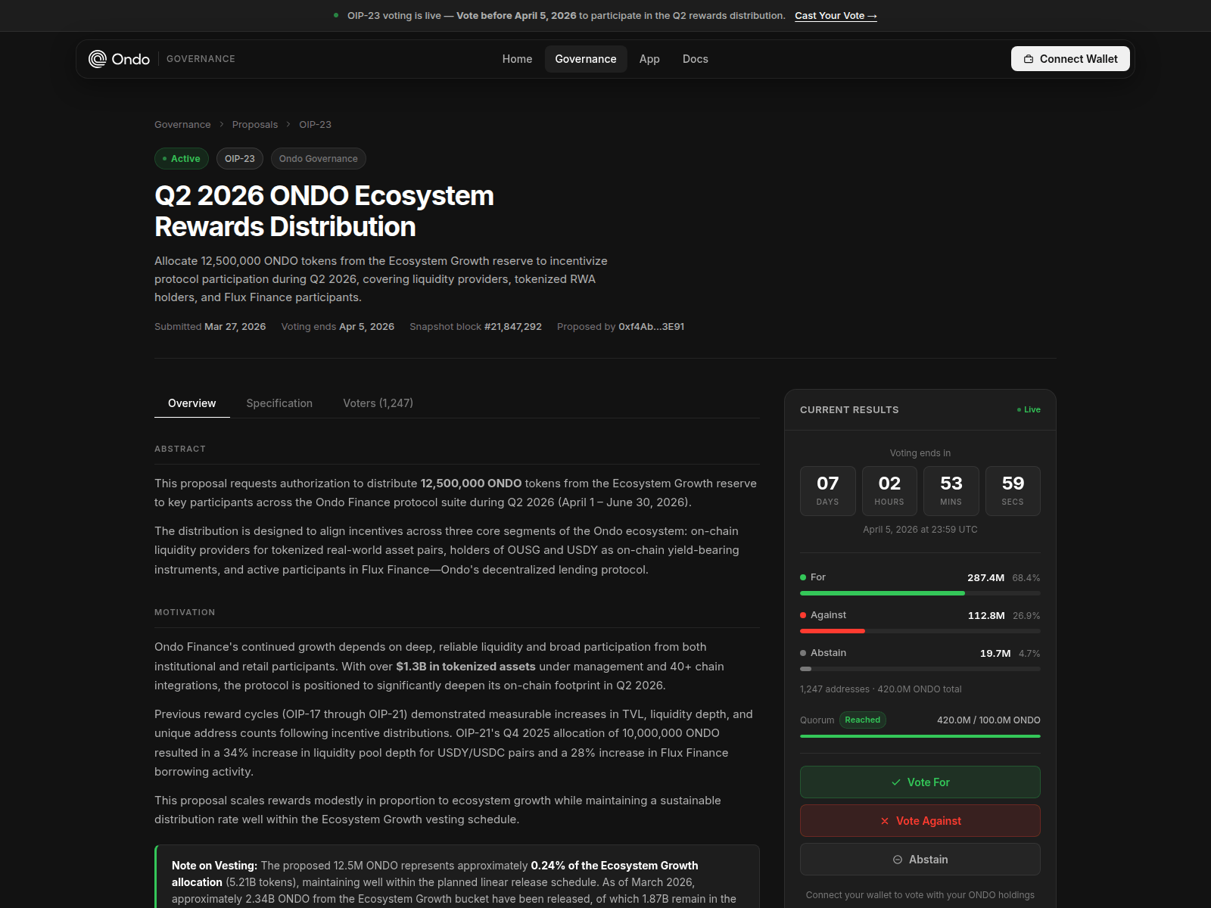Expand the Proposals breadcrumb
Viewport: 1211px width, 908px height.
(255, 124)
